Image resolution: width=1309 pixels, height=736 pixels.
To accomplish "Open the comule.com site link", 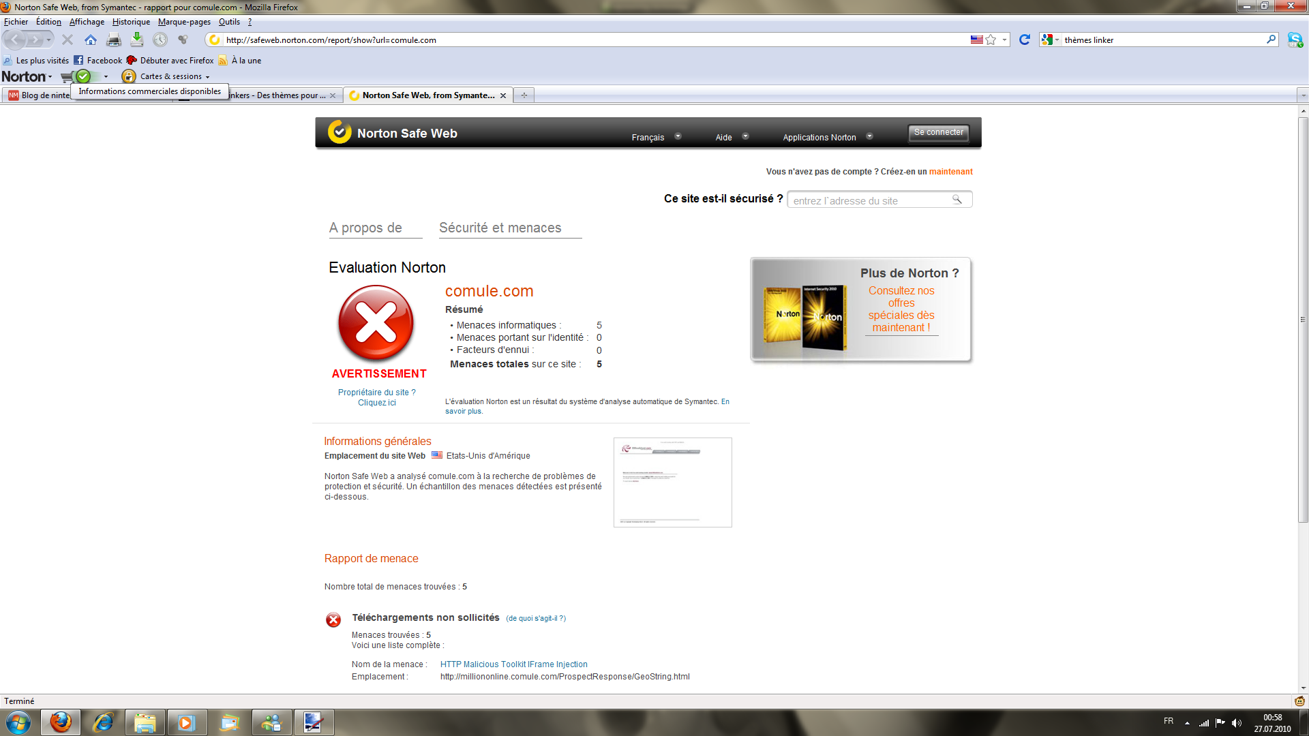I will tap(489, 291).
